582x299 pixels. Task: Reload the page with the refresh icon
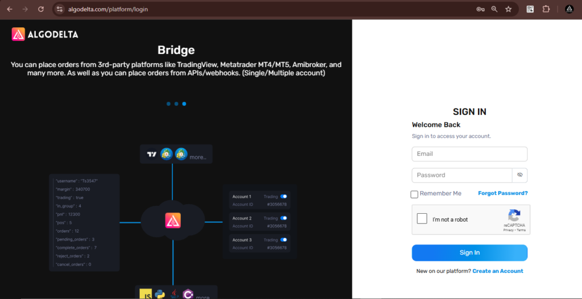point(41,9)
